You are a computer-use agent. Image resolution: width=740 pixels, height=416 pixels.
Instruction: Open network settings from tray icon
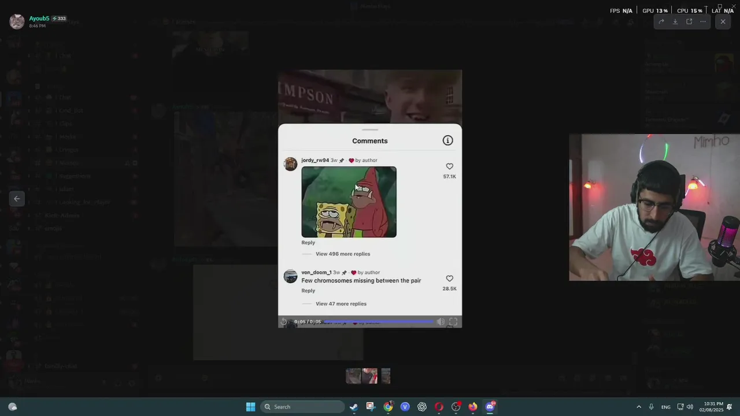pos(680,407)
